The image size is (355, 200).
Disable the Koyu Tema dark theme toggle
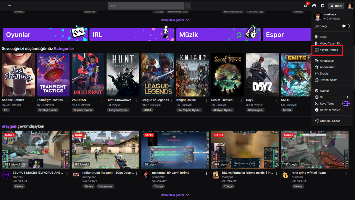pos(346,104)
